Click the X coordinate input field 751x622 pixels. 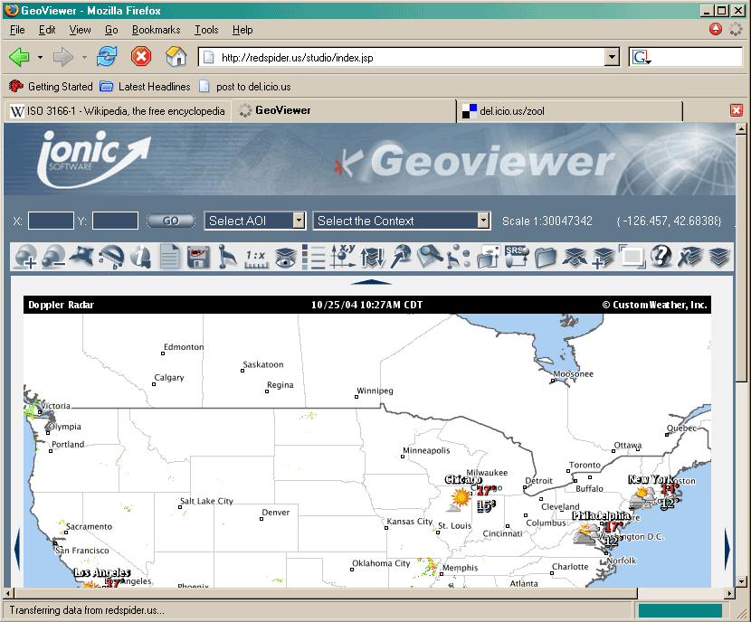tap(51, 221)
